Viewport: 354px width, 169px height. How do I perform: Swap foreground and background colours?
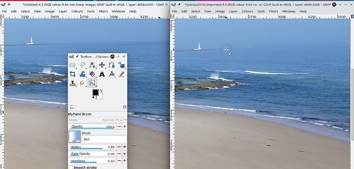101,91
